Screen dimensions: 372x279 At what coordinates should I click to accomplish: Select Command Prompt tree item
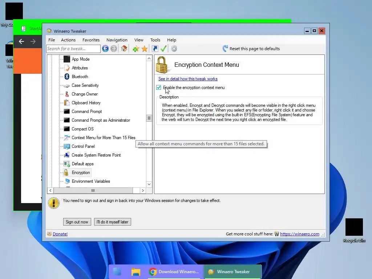tap(86, 112)
